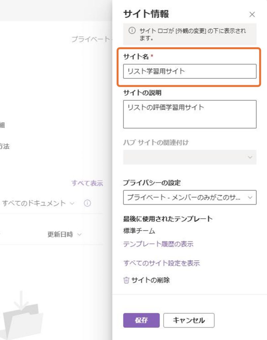The width and height of the screenshot is (267, 340).
Task: Click the サイト名 text field
Action: 190,71
